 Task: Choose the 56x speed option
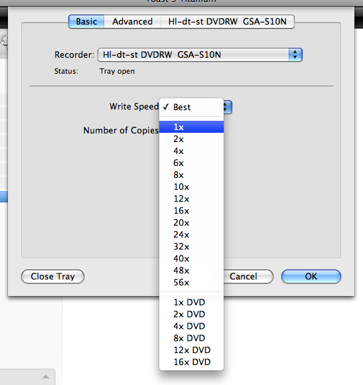(x=191, y=282)
